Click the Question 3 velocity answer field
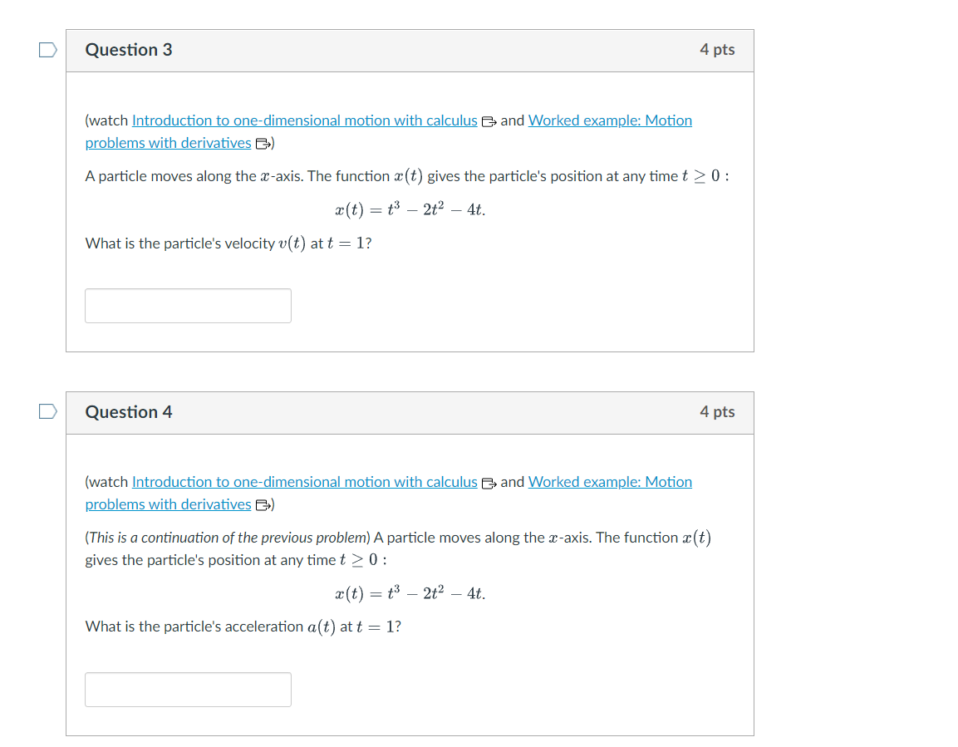Image resolution: width=958 pixels, height=747 pixels. 188,306
